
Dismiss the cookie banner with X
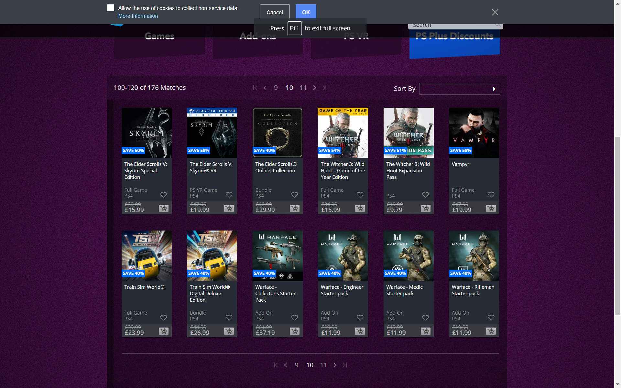[x=495, y=12]
